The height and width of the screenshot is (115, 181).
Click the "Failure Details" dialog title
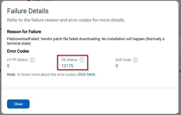pos(28,11)
